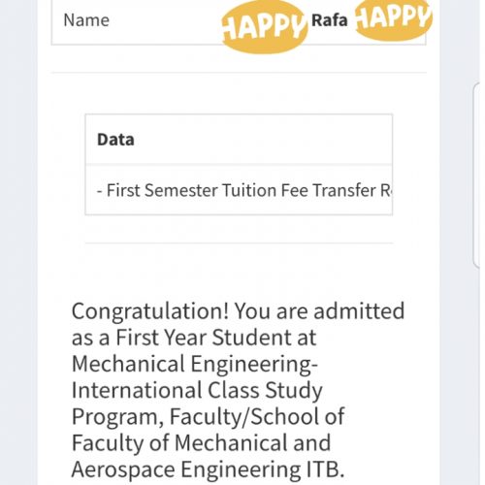This screenshot has width=485, height=485.
Task: Click the Congratulation! heading text
Action: (x=149, y=311)
